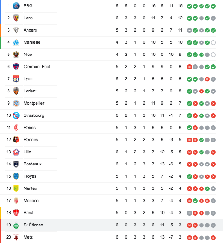Open the Bordeaux team page
This screenshot has height=248, width=223.
(33, 164)
